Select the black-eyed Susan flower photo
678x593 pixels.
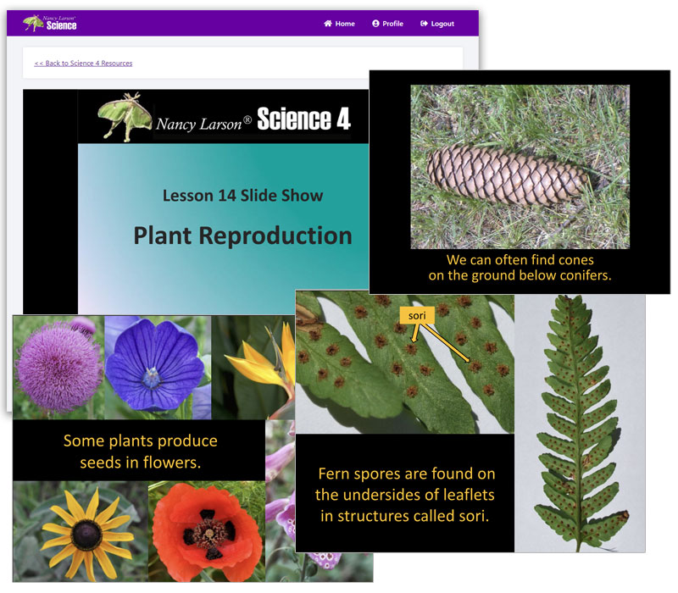tap(81, 532)
